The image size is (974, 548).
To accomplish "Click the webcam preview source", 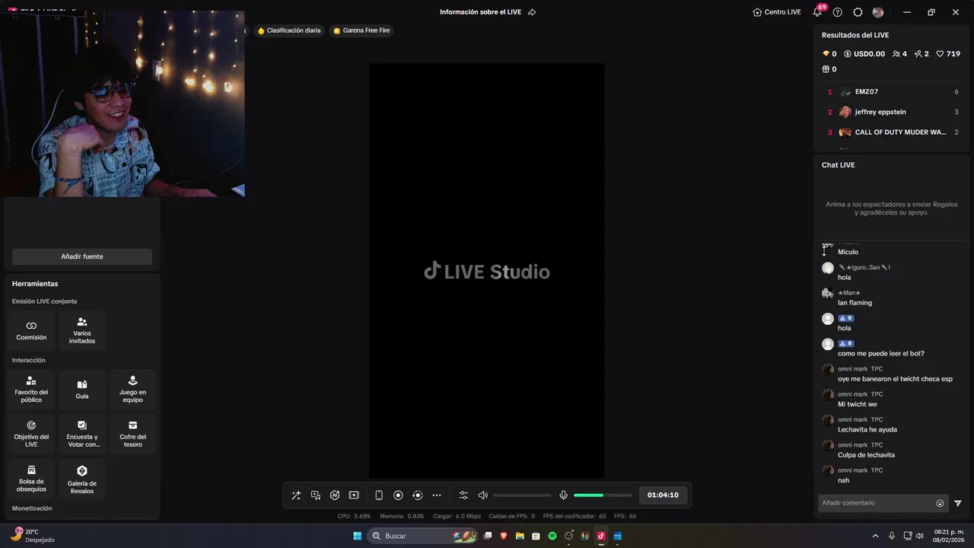I will (x=122, y=104).
